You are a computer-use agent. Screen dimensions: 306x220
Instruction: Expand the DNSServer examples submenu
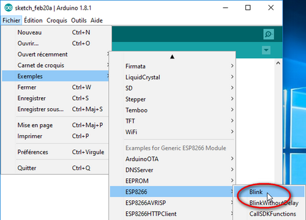click(x=173, y=170)
